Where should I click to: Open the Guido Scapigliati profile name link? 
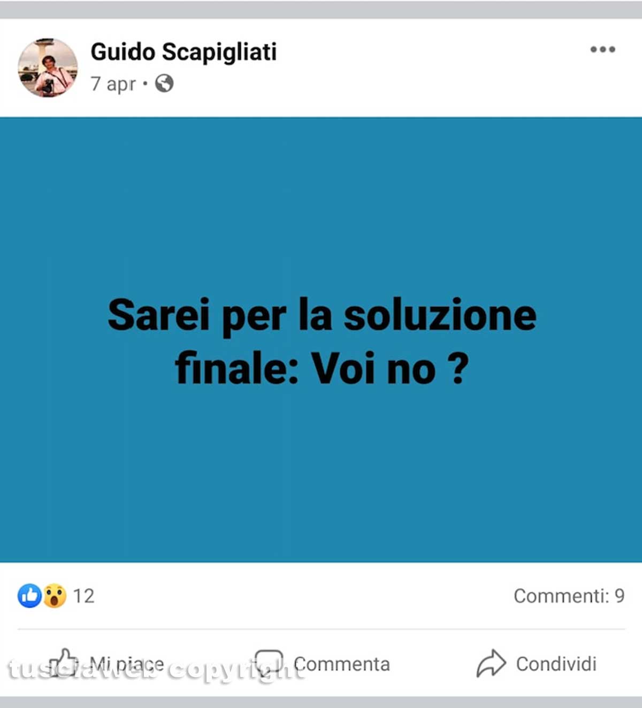(x=184, y=52)
